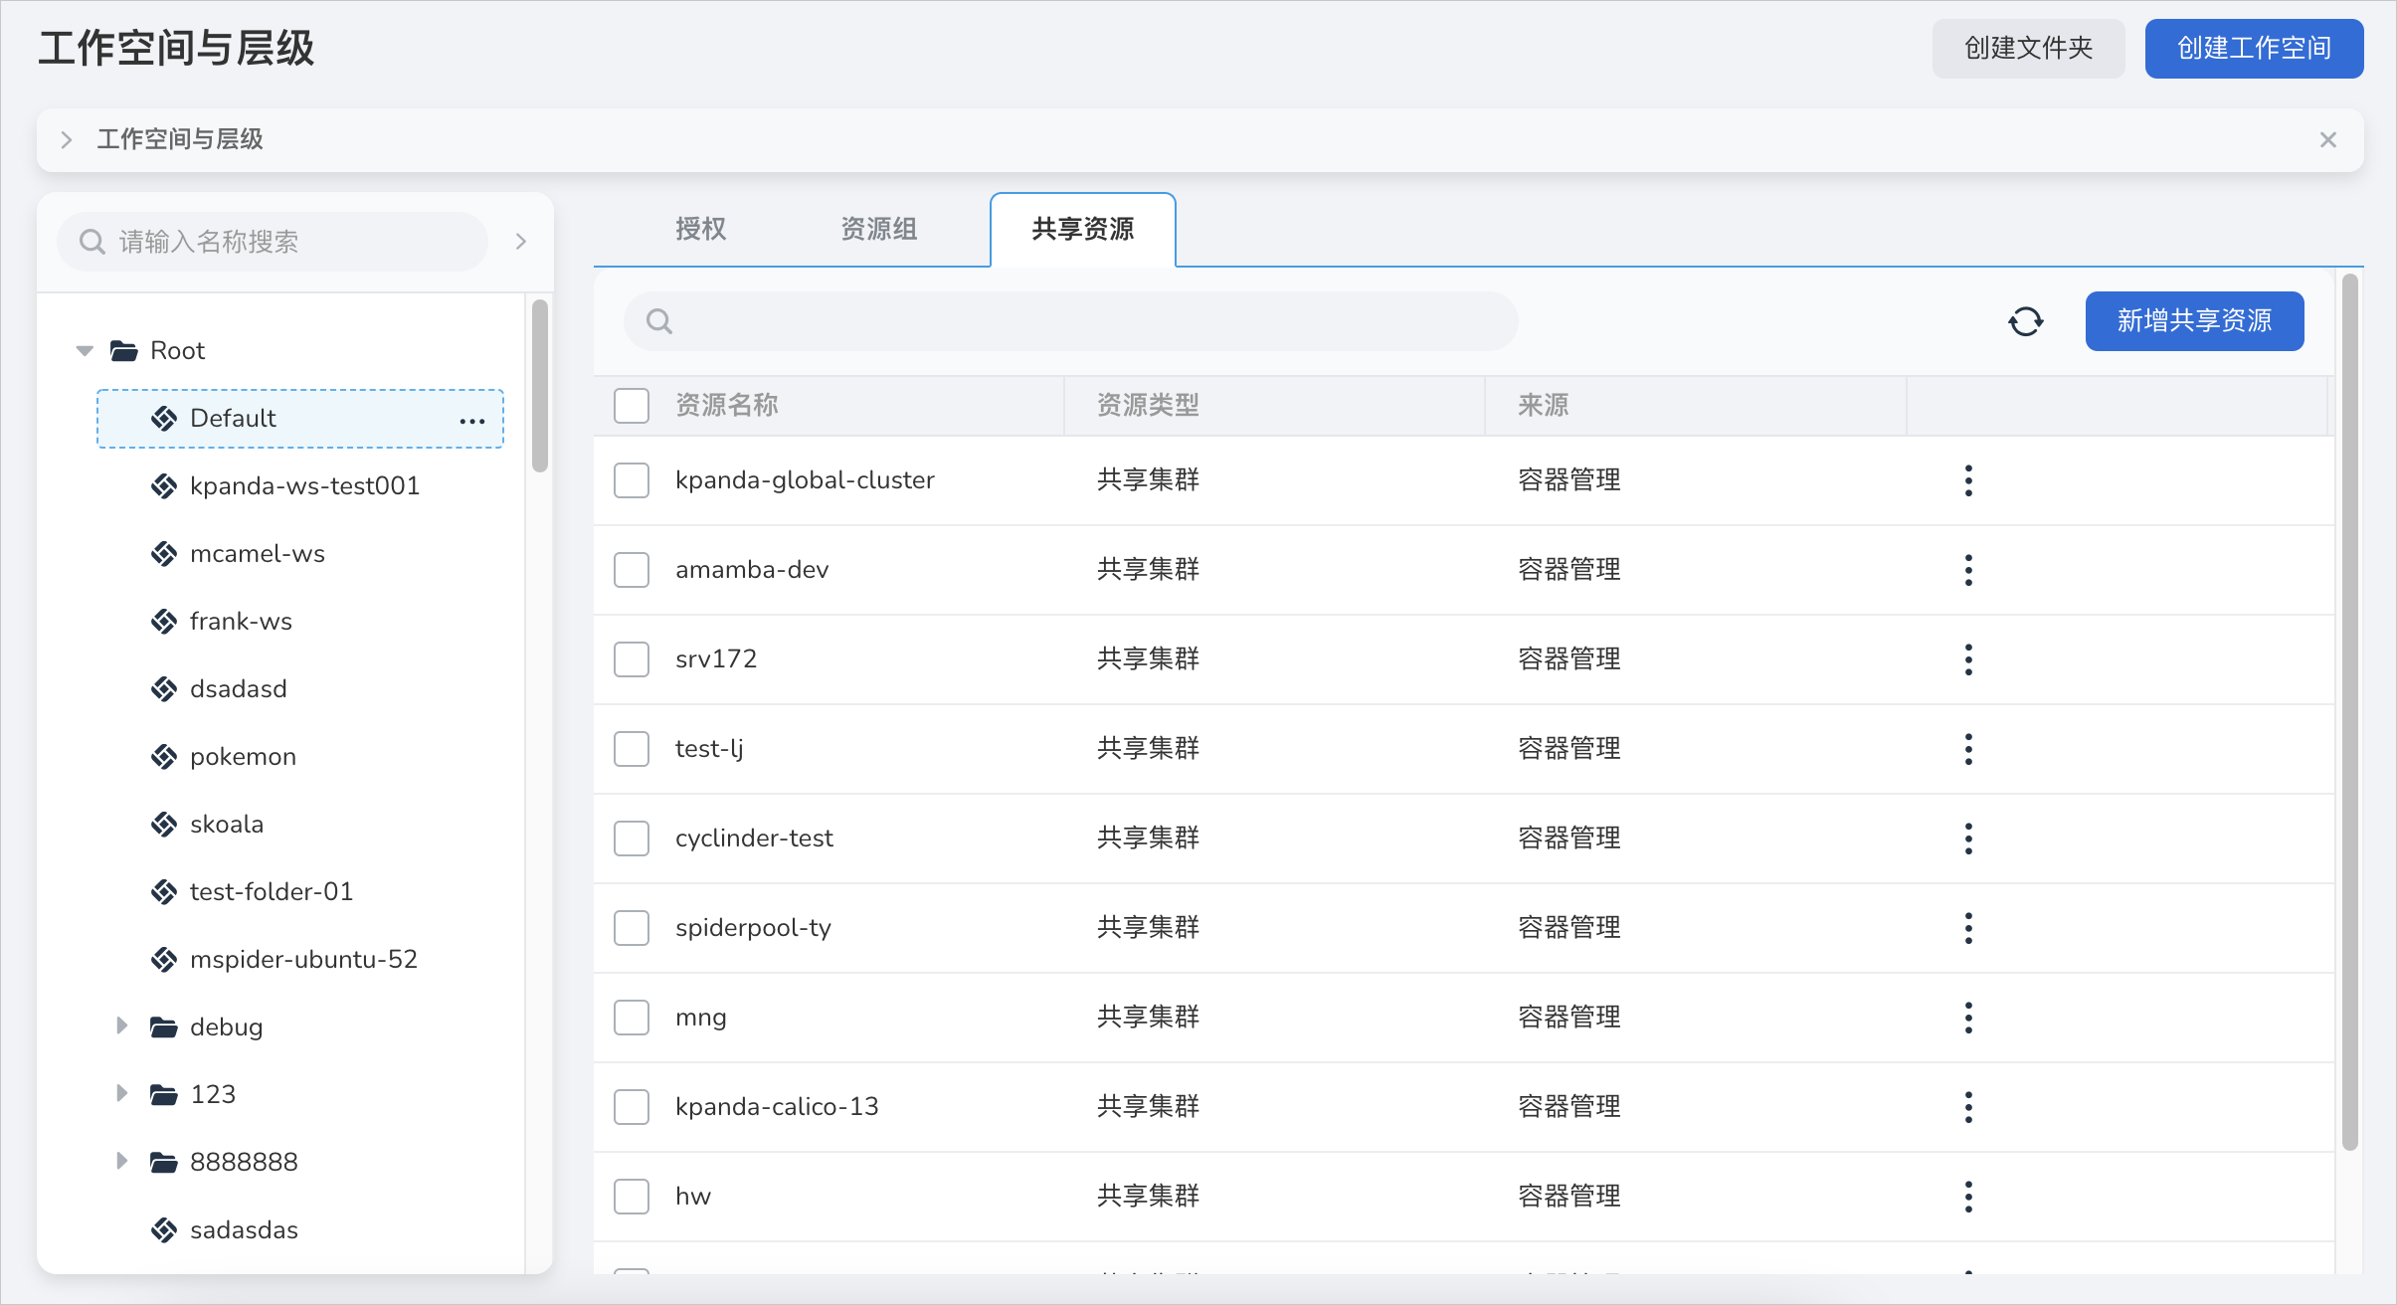Viewport: 2397px width, 1305px height.
Task: Switch to the 资源组 tab
Action: (879, 230)
